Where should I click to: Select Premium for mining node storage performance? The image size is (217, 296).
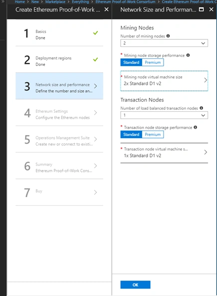pos(153,62)
